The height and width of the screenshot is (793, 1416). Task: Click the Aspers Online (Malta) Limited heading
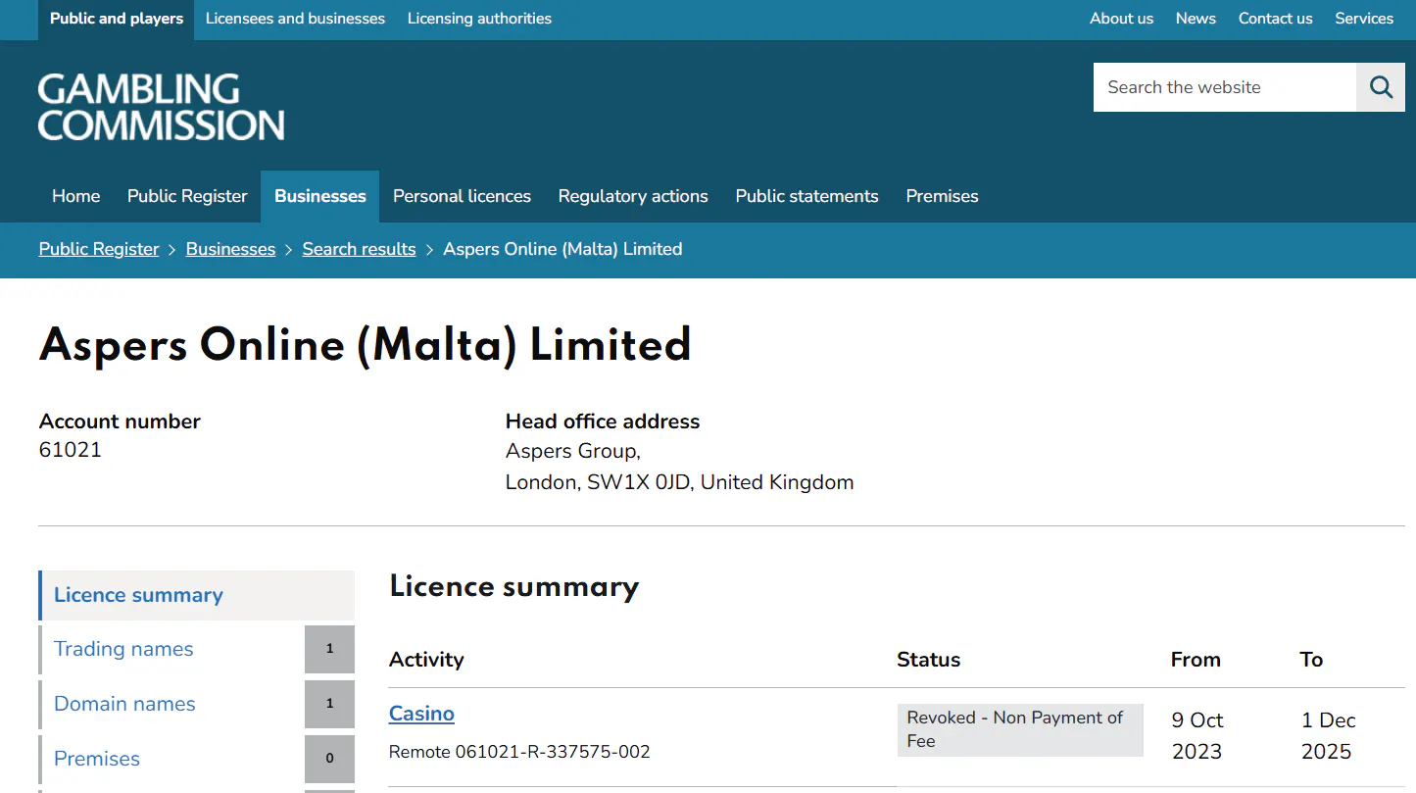pyautogui.click(x=366, y=346)
